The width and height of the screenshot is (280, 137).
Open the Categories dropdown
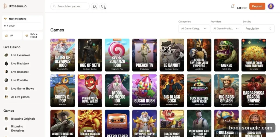coord(194,29)
